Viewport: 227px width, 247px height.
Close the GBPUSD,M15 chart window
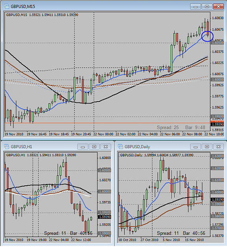point(218,6)
